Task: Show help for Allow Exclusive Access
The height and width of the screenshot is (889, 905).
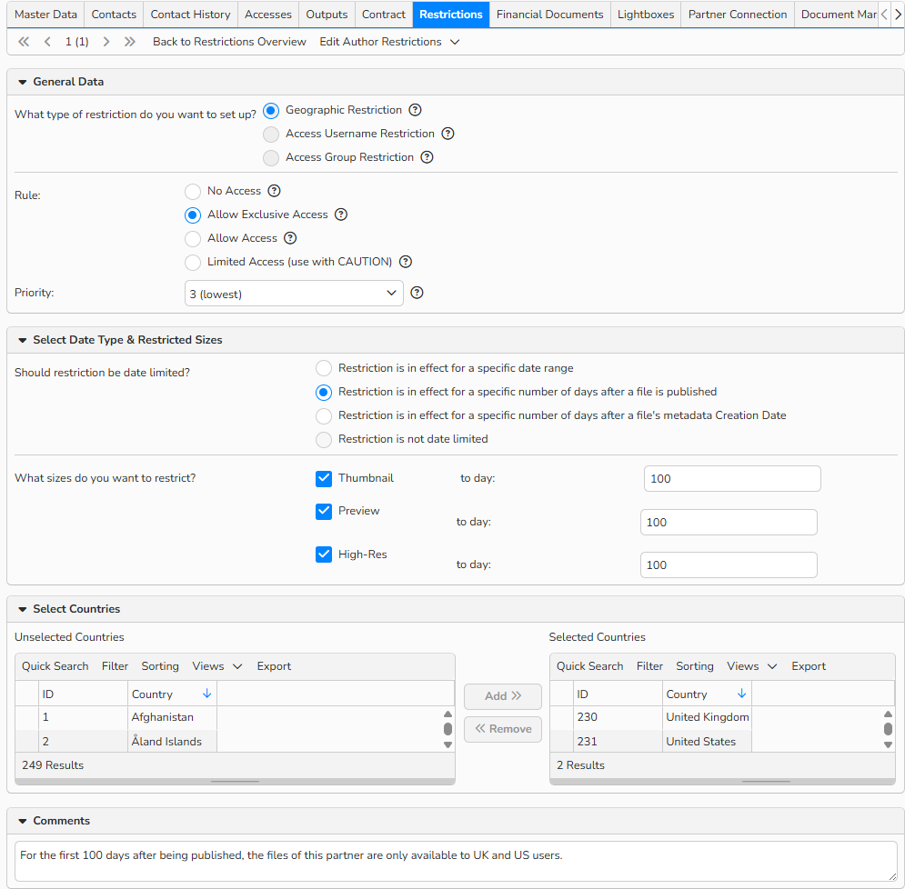Action: coord(342,214)
